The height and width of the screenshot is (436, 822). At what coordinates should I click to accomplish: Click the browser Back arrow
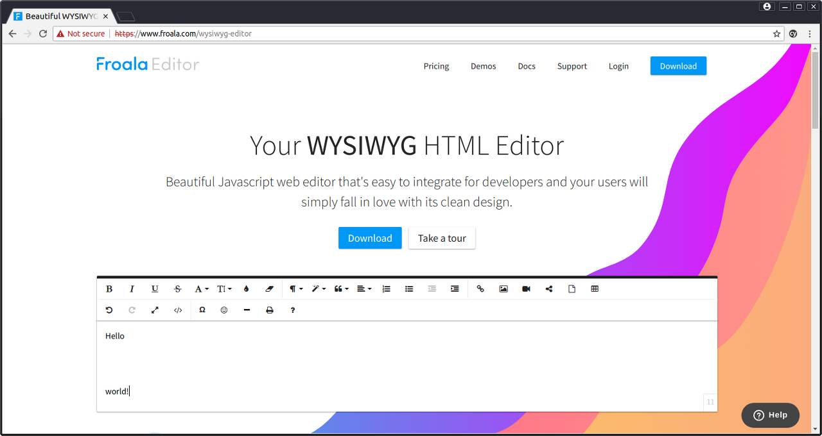point(12,33)
